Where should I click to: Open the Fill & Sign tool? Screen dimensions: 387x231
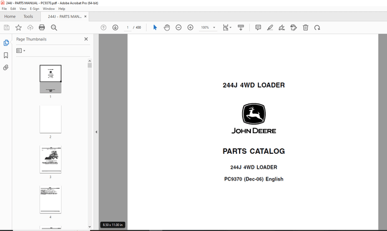pos(282,27)
